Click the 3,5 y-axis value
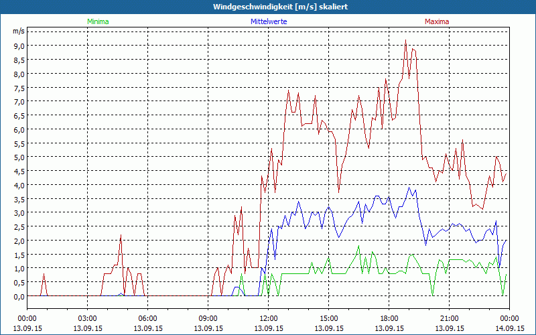This screenshot has height=335, width=536. (19, 199)
